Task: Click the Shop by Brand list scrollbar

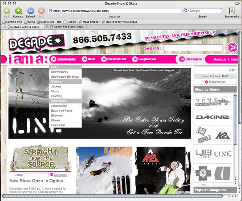Action: 235,120
